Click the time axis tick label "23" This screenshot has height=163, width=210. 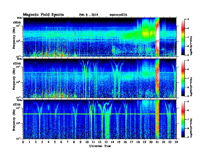(170, 142)
